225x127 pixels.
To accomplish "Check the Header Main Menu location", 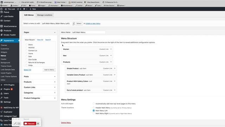I will click(x=94, y=108).
